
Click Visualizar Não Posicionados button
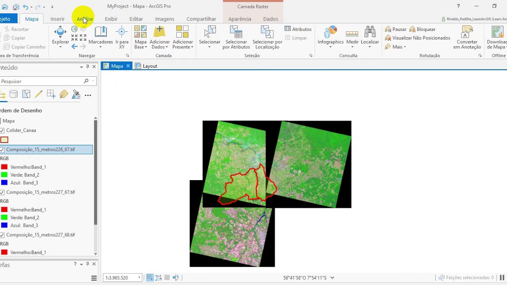[417, 38]
